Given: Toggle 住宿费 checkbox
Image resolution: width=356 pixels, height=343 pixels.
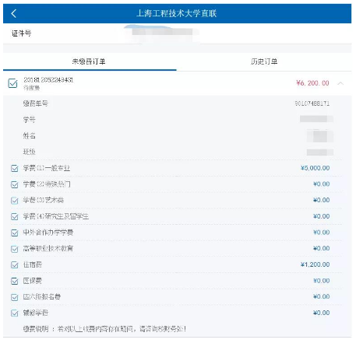Looking at the screenshot, I should (15, 264).
